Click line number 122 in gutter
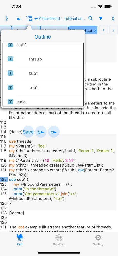Viewport: 118px width, 256px height. click(3, 179)
